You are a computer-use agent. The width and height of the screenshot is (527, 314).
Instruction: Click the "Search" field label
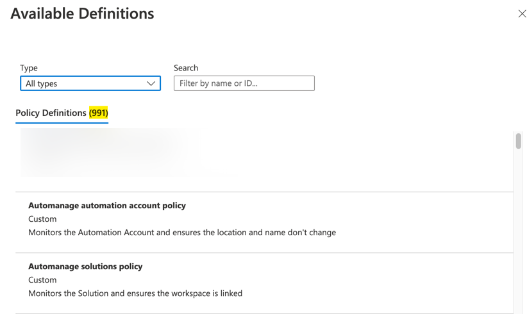tap(186, 68)
